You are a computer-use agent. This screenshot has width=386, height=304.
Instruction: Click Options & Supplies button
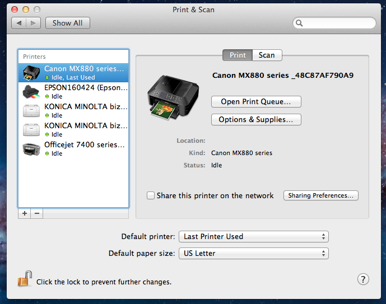tap(256, 120)
